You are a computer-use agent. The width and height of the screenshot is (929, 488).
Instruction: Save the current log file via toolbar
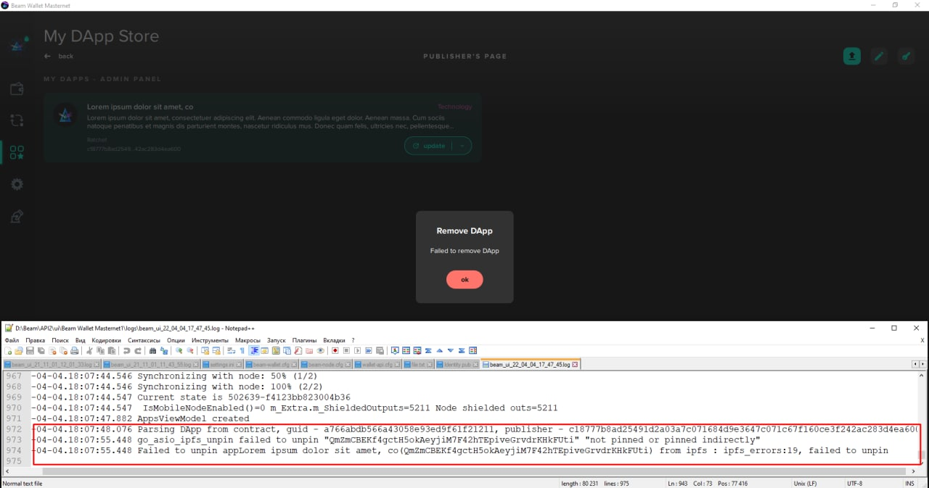pyautogui.click(x=30, y=350)
